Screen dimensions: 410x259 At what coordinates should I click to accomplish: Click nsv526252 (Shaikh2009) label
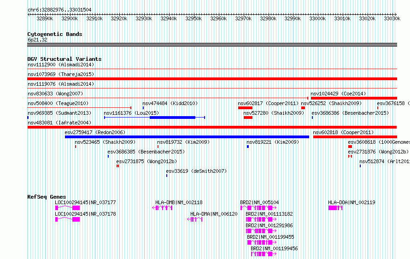(x=331, y=103)
